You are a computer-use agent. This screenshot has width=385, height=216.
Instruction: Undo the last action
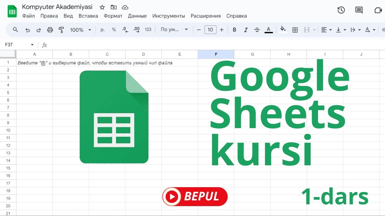pos(28,30)
